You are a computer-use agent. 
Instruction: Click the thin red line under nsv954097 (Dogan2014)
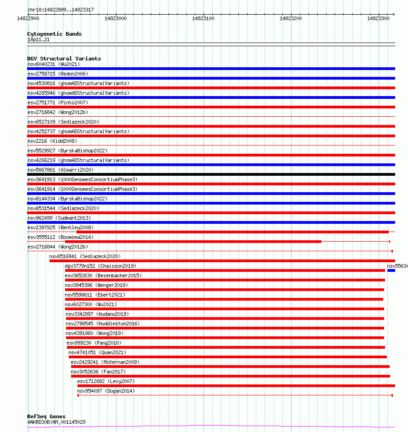click(235, 395)
